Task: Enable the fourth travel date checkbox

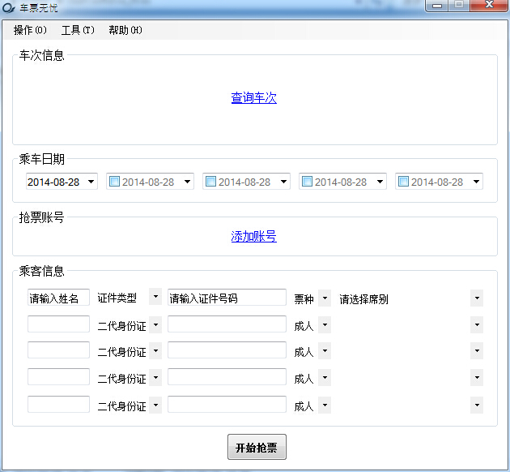Action: tap(307, 182)
